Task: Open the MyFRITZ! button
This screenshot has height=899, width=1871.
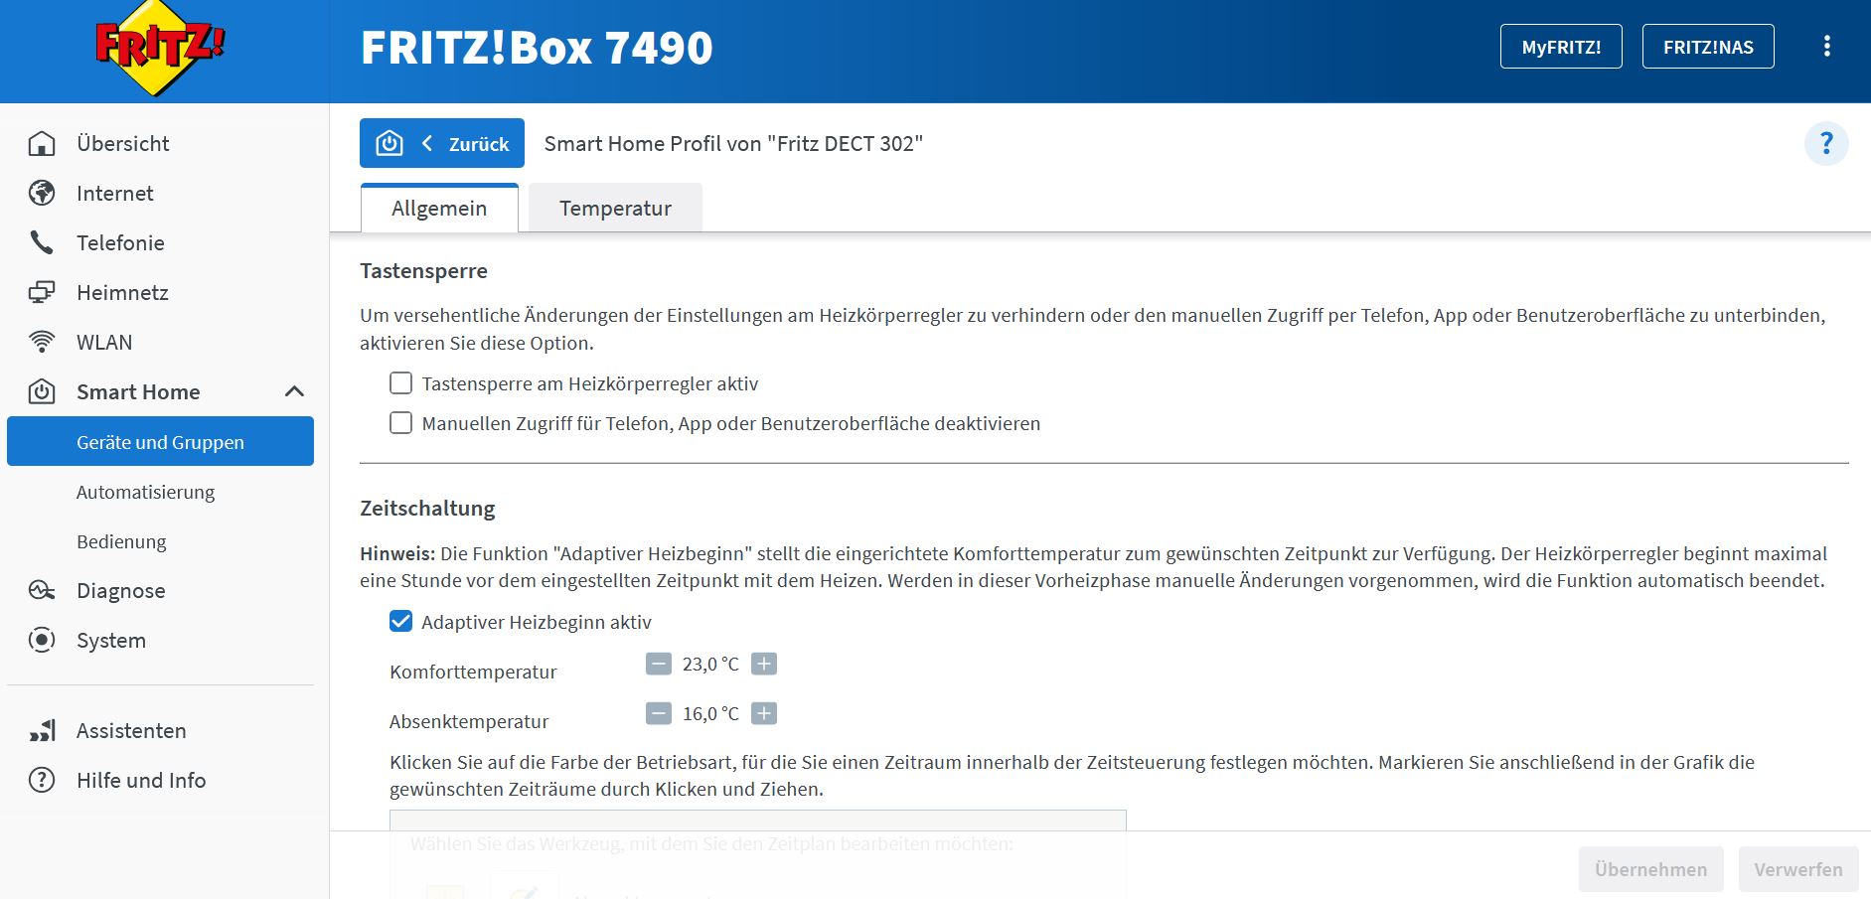Action: pyautogui.click(x=1561, y=47)
